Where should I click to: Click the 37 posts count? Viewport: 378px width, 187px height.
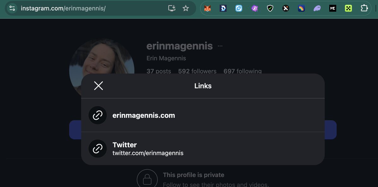(159, 71)
